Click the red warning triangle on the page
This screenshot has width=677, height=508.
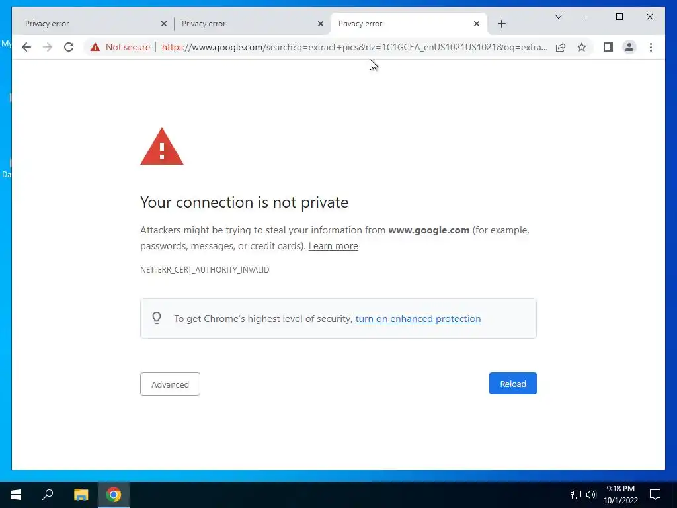click(162, 146)
